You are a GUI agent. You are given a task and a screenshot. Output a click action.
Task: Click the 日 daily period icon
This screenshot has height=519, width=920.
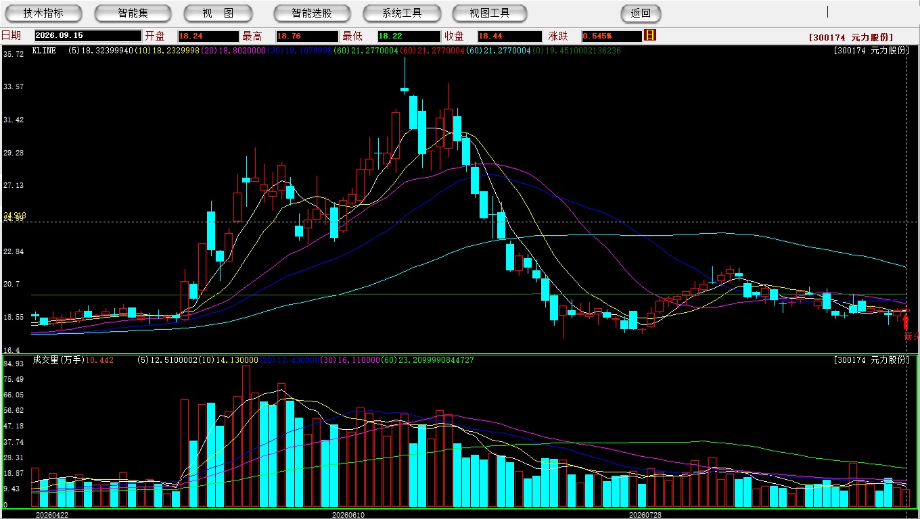(651, 35)
